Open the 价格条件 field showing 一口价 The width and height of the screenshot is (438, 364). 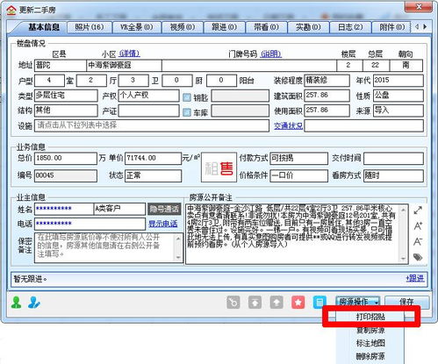(x=298, y=176)
